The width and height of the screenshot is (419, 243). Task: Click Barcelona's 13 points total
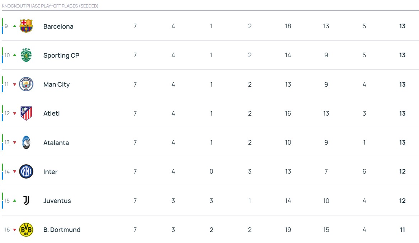point(402,26)
